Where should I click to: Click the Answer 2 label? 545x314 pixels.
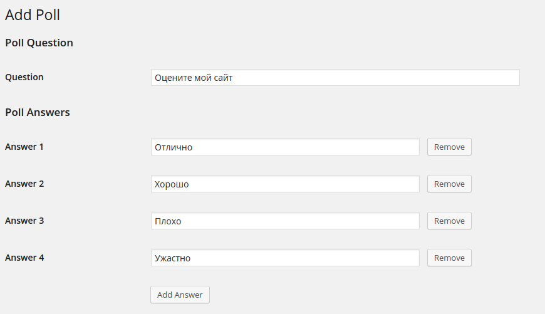(24, 184)
